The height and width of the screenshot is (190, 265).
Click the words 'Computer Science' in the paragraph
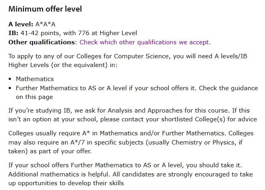pos(142,56)
